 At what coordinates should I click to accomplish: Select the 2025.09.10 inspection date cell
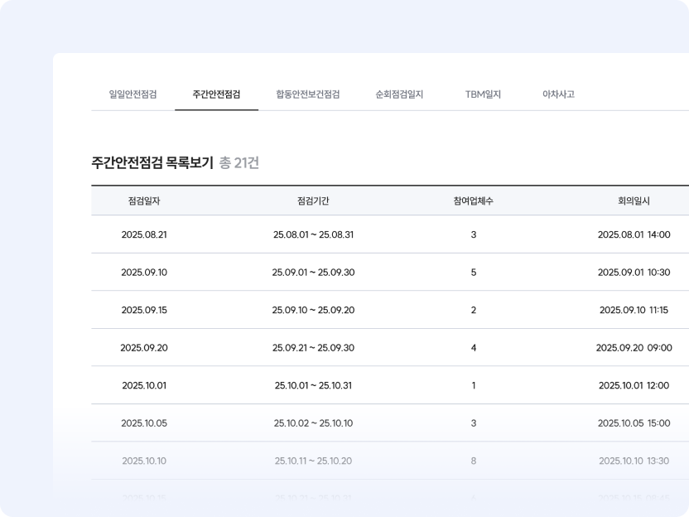coord(144,273)
